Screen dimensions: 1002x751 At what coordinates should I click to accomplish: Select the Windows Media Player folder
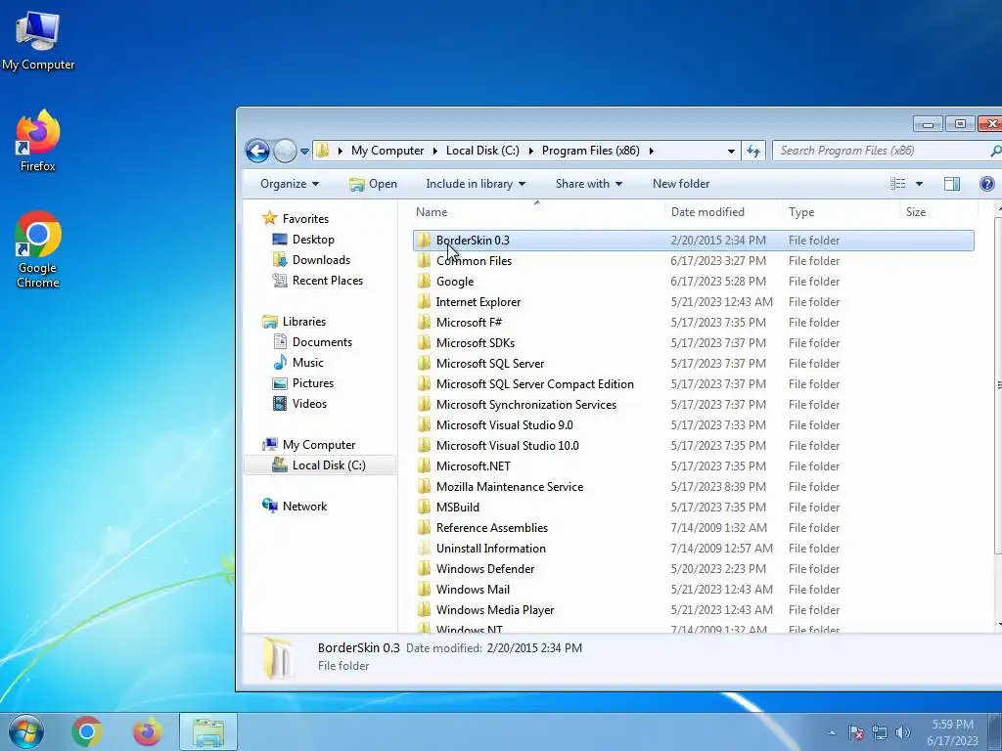click(x=494, y=610)
